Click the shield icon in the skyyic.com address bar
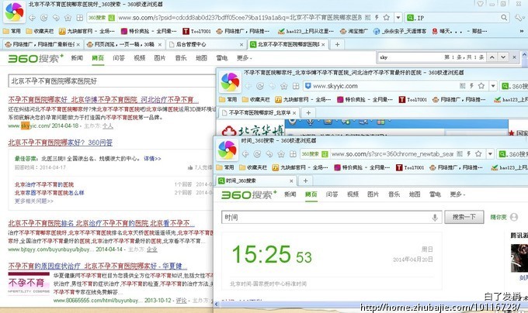The image size is (528, 313). point(307,86)
